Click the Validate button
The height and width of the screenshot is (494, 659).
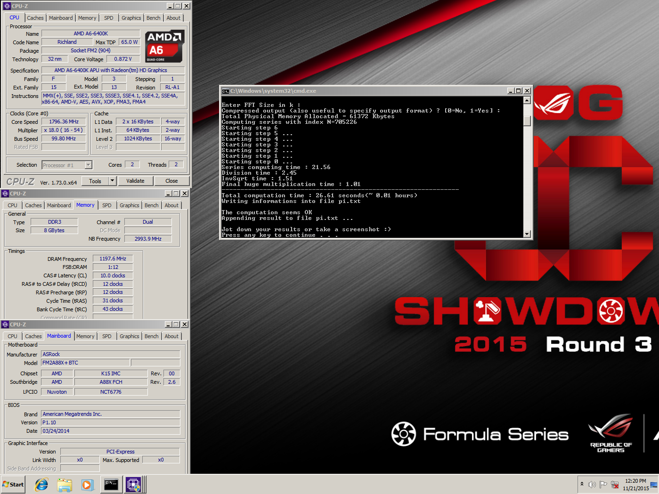[135, 181]
